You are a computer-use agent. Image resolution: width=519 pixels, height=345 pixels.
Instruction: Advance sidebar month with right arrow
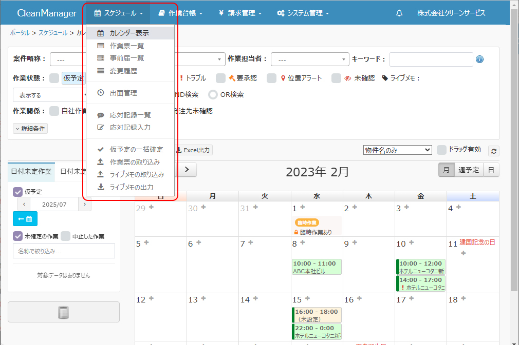(x=85, y=204)
